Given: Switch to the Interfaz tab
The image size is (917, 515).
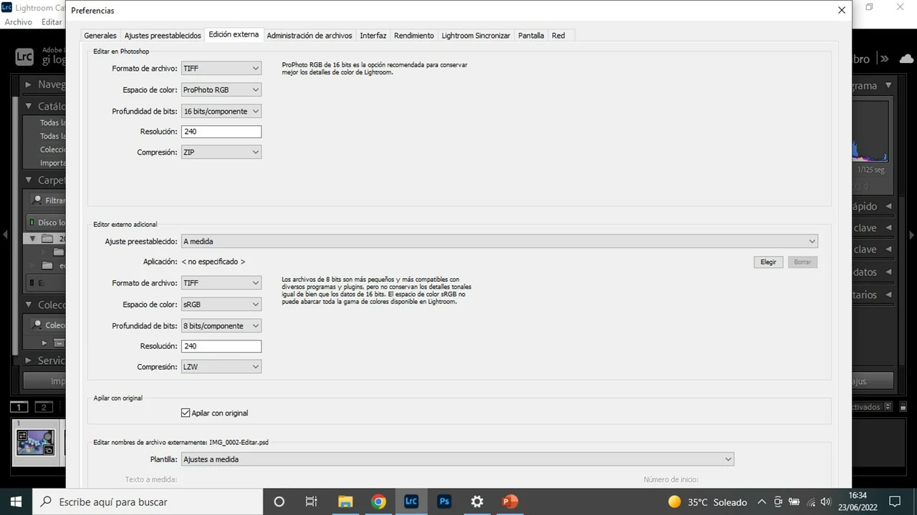Looking at the screenshot, I should pyautogui.click(x=373, y=35).
